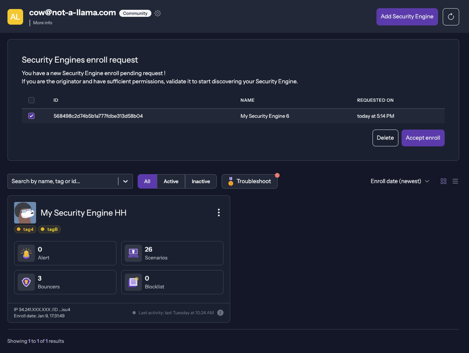Click the info icon next to Last activity
The image size is (469, 353).
220,313
